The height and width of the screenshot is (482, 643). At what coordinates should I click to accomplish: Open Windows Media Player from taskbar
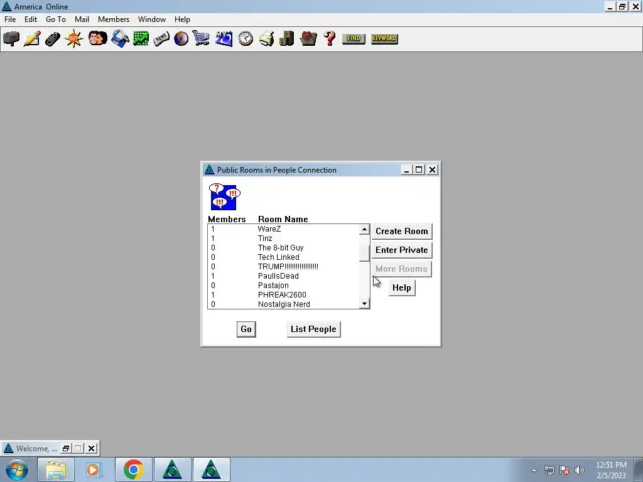(94, 469)
